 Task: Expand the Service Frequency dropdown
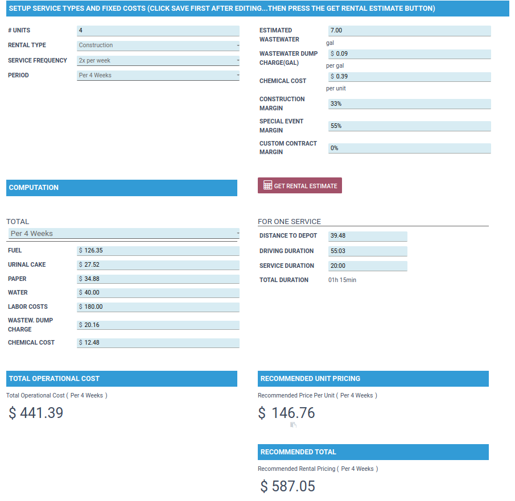[158, 61]
